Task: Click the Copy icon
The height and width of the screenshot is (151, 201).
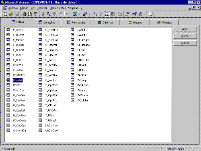Action: click(49, 14)
